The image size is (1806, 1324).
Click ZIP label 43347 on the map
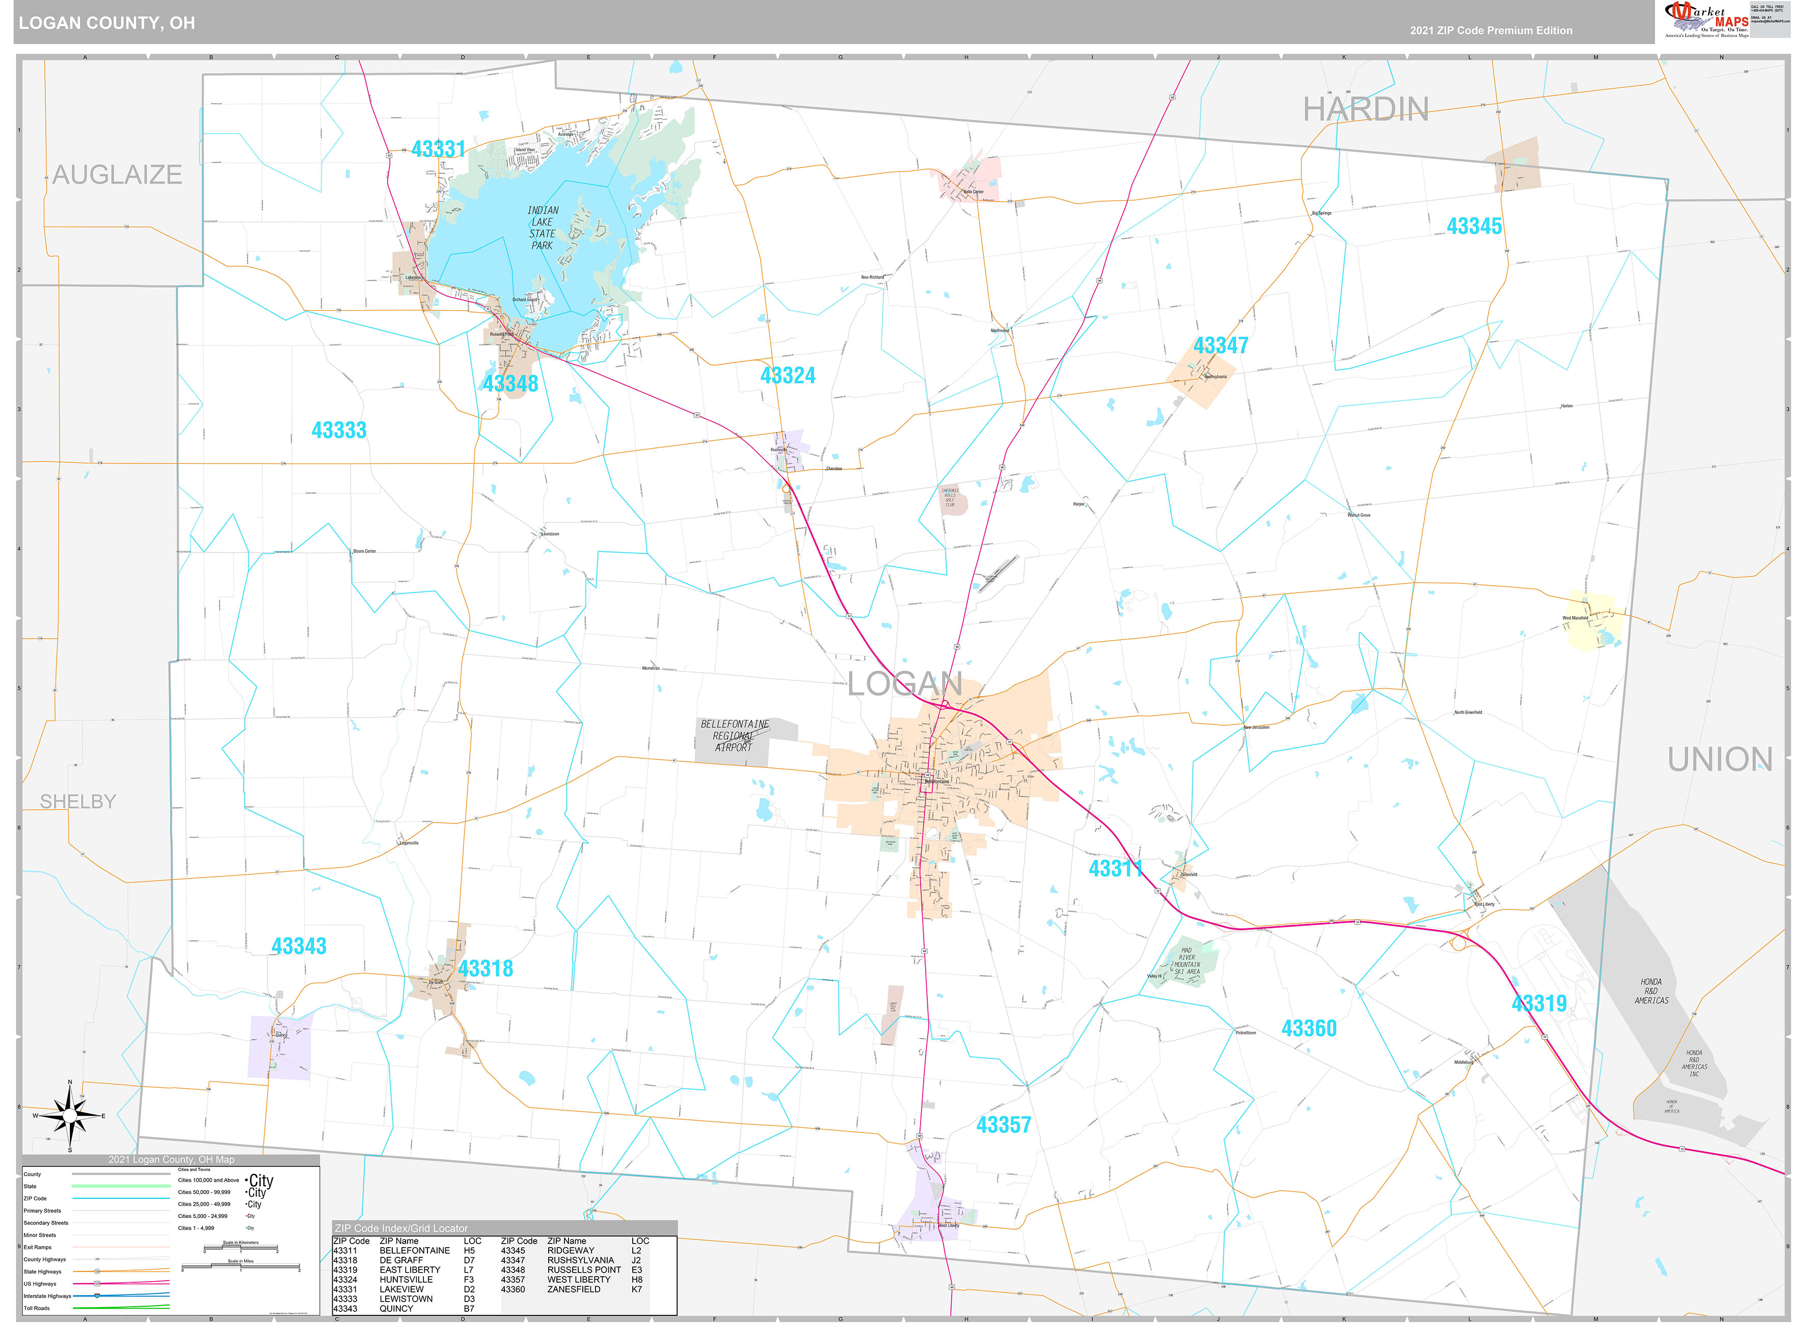[x=1221, y=345]
